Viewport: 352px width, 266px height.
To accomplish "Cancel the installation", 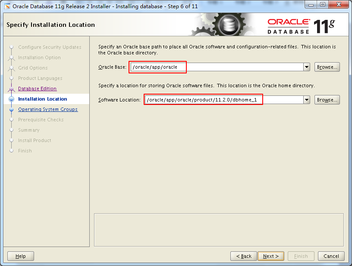I will tap(331, 256).
